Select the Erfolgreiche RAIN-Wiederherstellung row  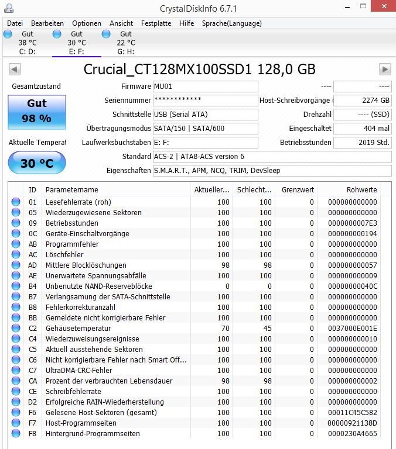click(194, 402)
